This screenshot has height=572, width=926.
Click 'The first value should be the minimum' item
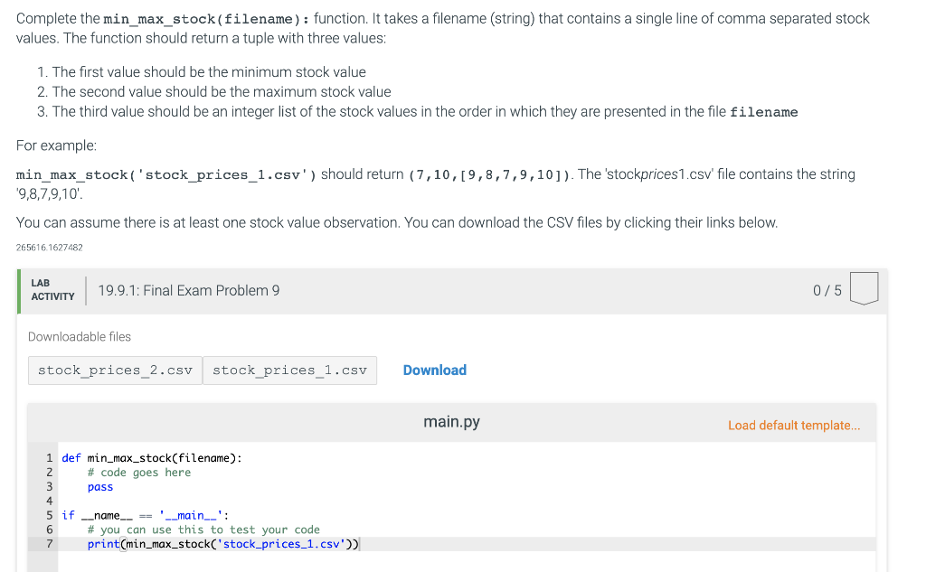pos(209,72)
